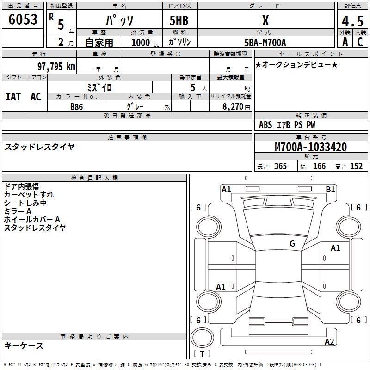370x370 pixels.
Task: Click the star before オークションデビュー text
Action: tap(258, 64)
